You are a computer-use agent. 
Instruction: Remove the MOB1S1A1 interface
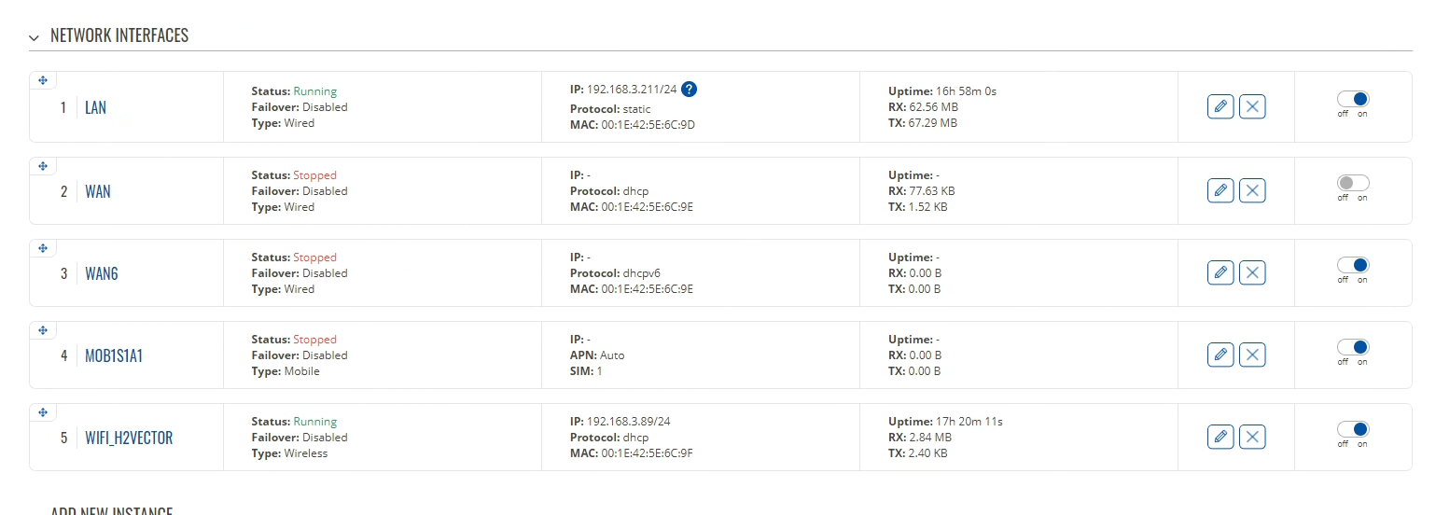click(x=1252, y=355)
